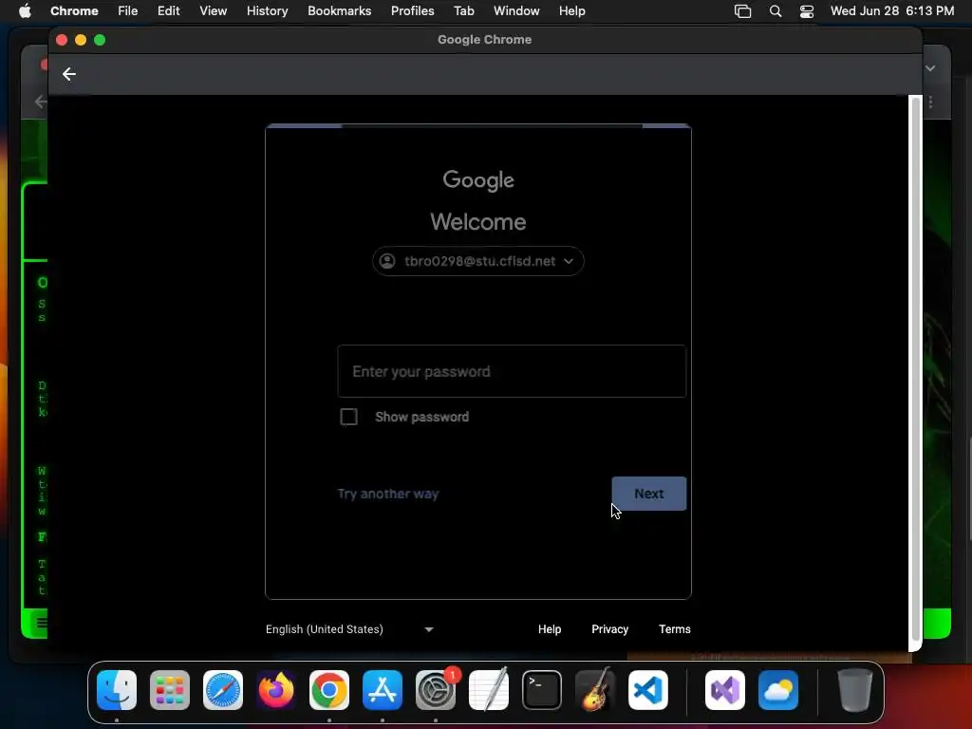Open the Tab menu
The height and width of the screenshot is (729, 972).
click(463, 11)
